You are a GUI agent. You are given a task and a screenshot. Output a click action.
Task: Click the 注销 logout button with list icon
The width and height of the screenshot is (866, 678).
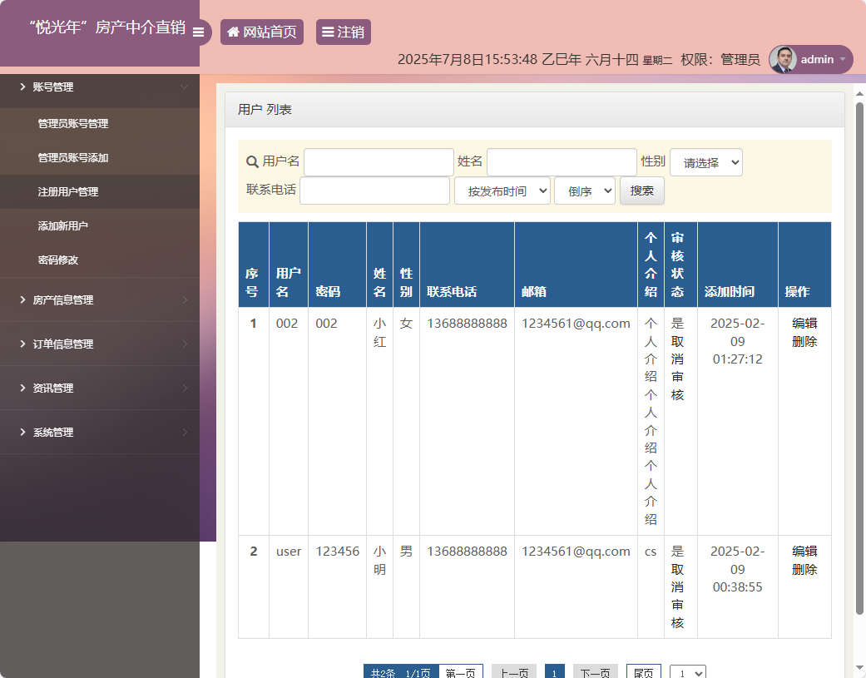click(x=343, y=32)
